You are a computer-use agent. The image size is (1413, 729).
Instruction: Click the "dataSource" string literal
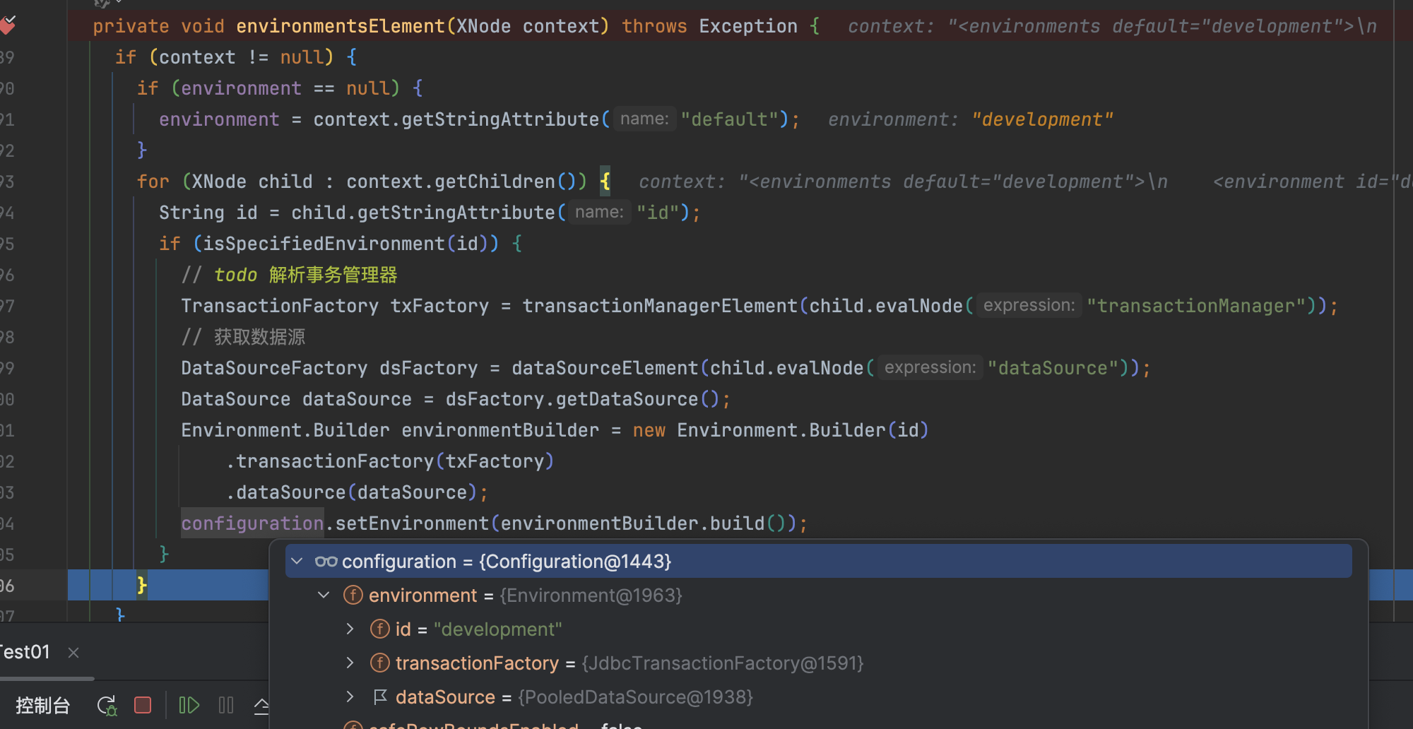[1053, 368]
